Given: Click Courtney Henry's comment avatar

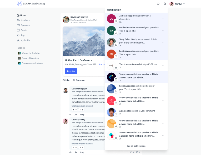Looking at the screenshot, I should click(x=65, y=121).
